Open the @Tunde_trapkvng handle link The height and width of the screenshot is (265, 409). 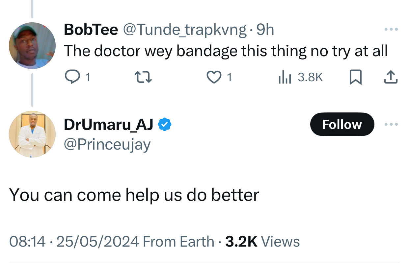pos(184,30)
